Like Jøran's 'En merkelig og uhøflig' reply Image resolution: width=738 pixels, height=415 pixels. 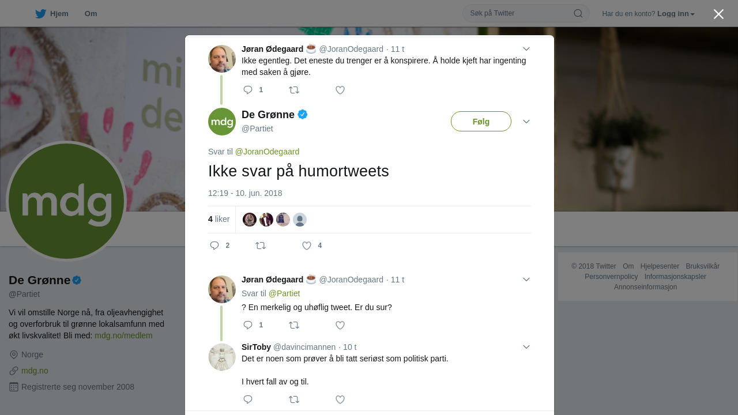point(340,325)
